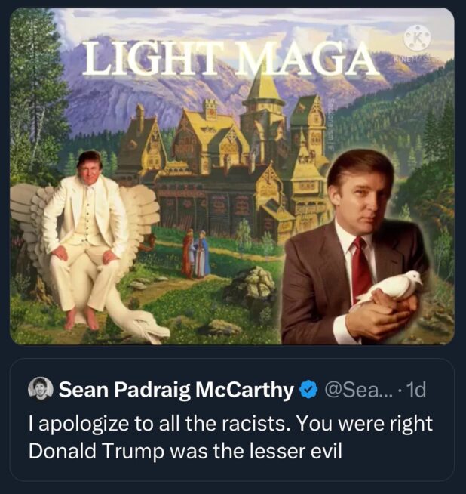Click the 1d timestamp
466x494 pixels.
414,390
